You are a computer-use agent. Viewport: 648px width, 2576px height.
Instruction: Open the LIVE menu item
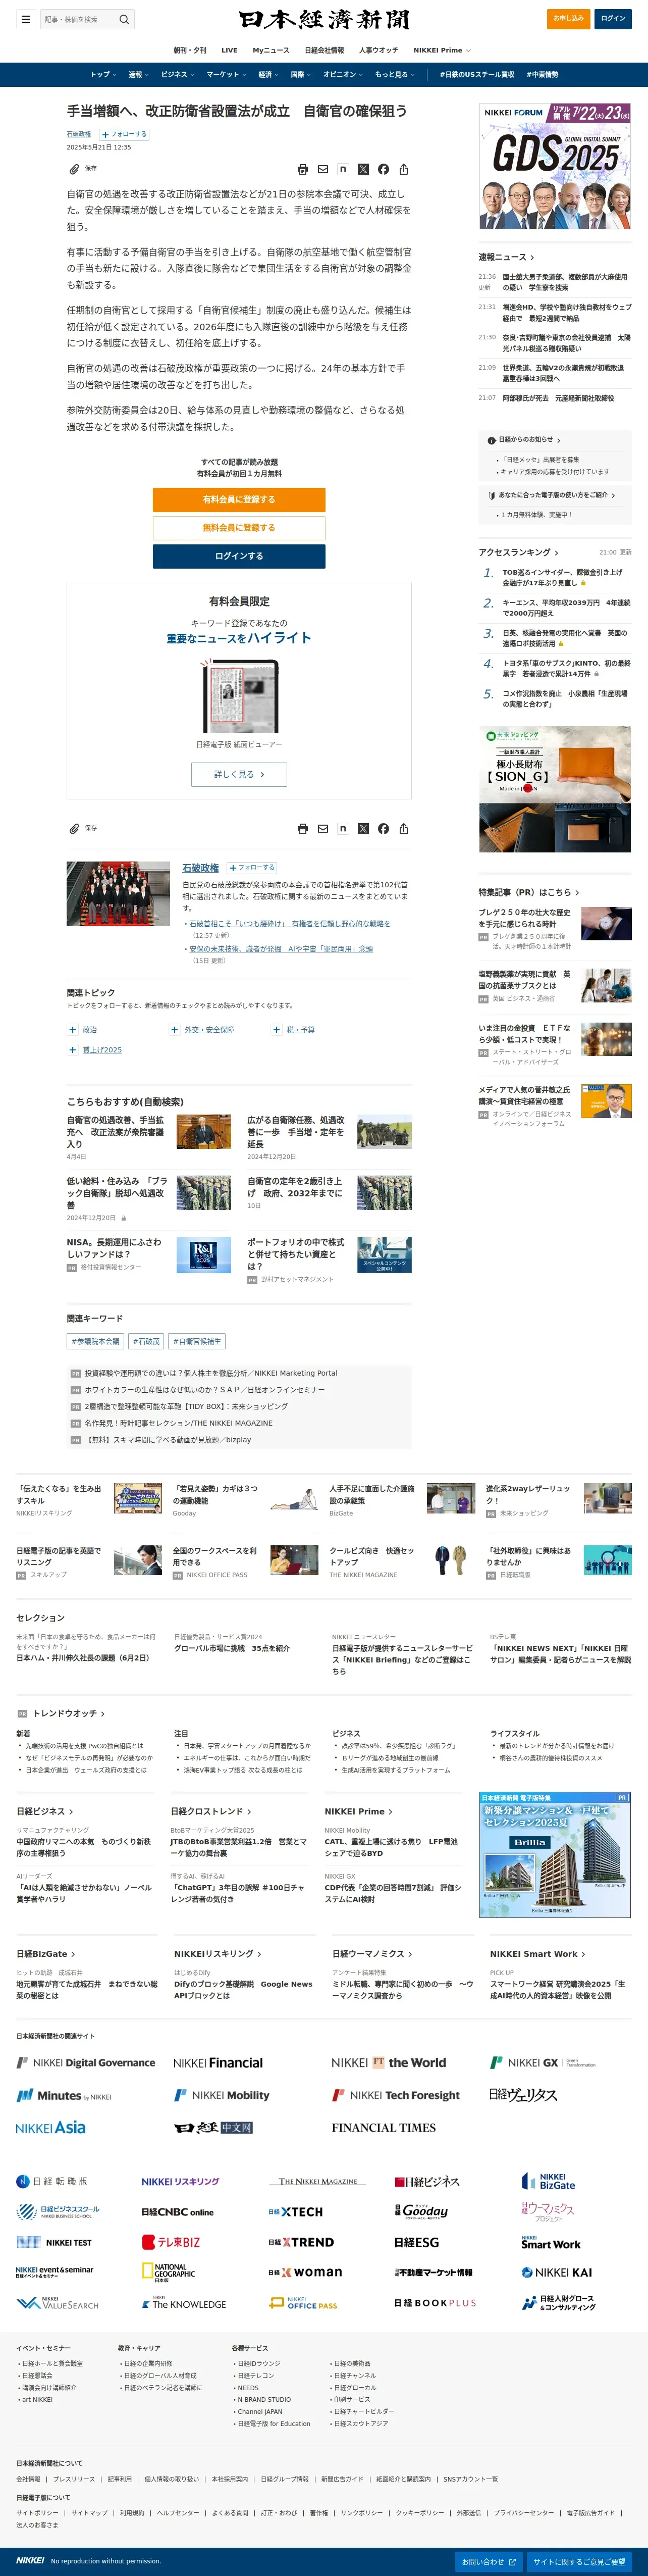tap(229, 50)
